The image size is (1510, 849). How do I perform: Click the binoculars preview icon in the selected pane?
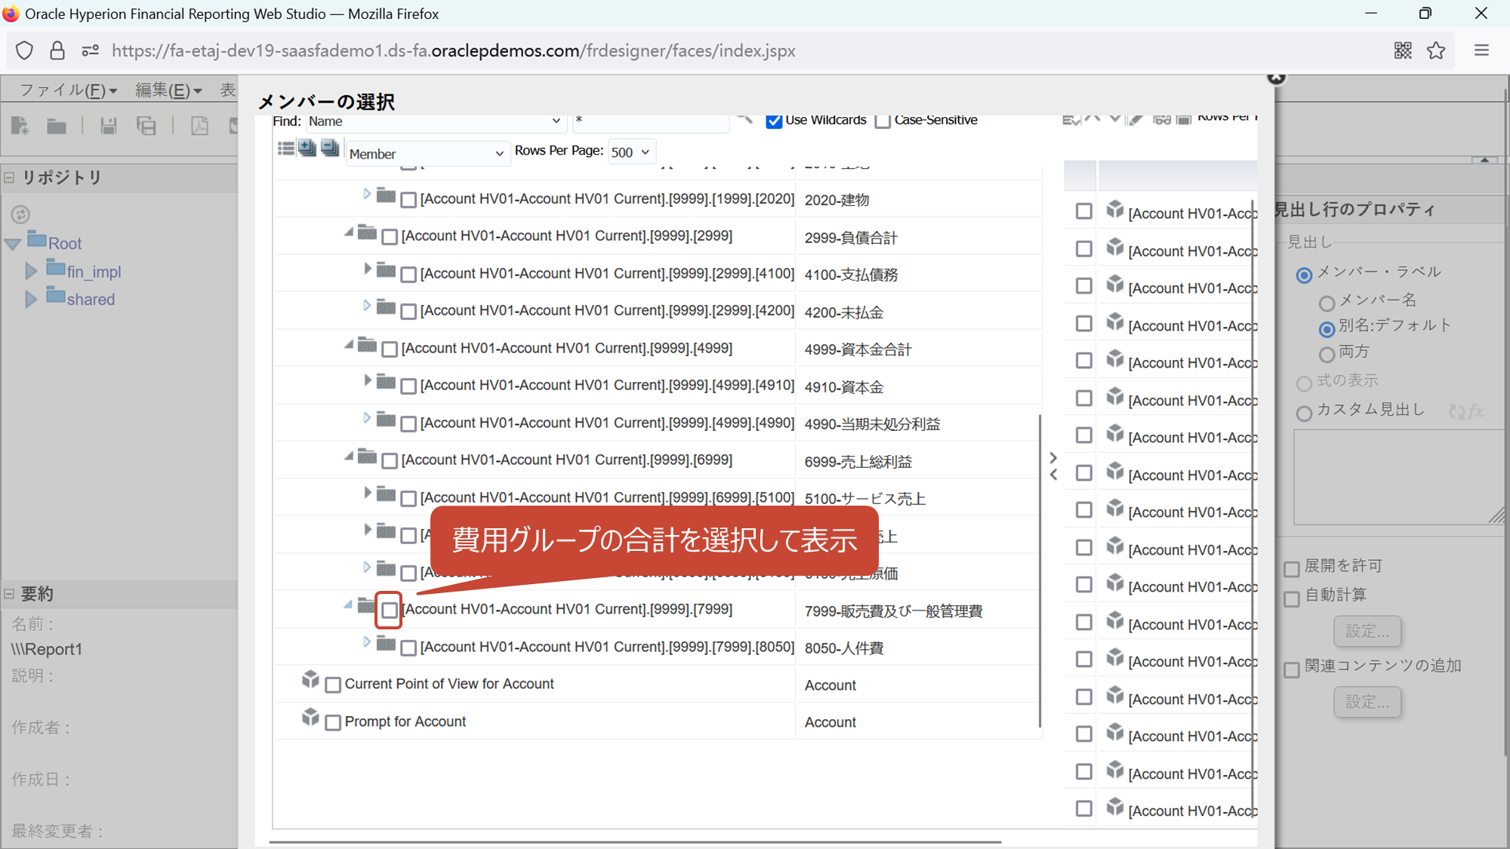1162,120
